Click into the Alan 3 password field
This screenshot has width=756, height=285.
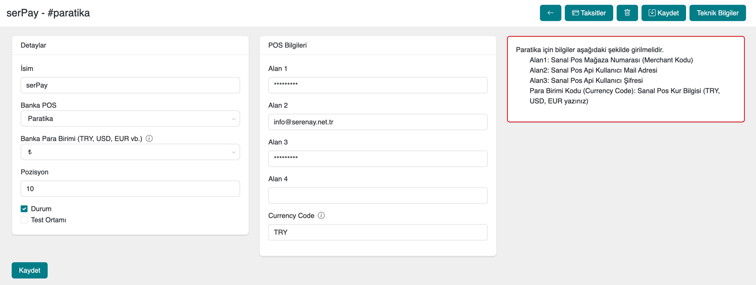pos(378,159)
